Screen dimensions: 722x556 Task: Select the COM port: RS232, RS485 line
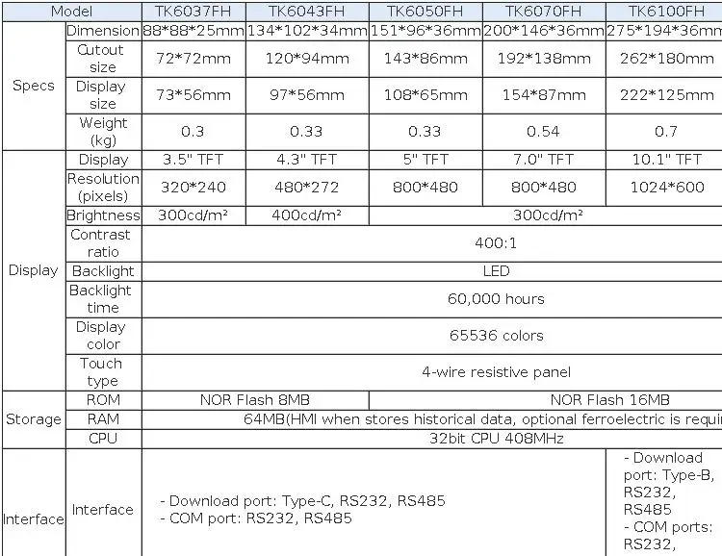coord(256,518)
